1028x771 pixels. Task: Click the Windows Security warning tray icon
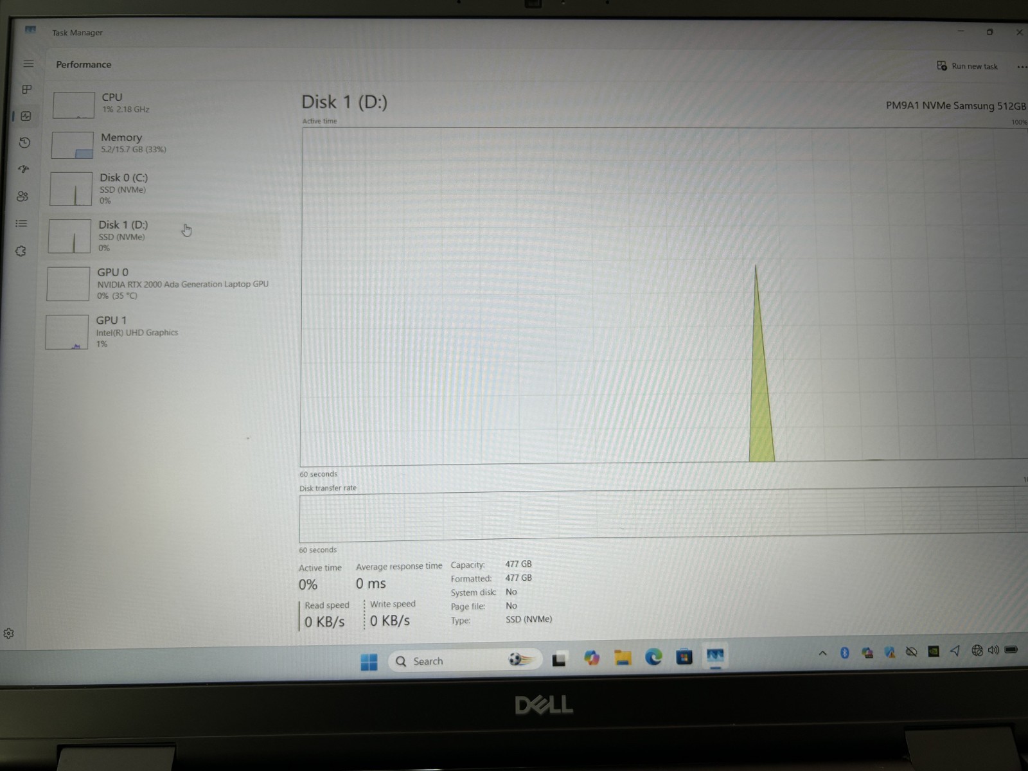point(889,652)
